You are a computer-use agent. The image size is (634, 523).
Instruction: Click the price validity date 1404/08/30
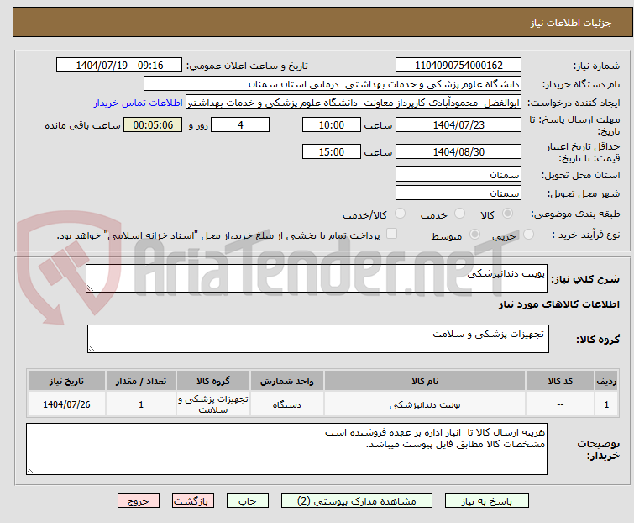click(x=458, y=151)
